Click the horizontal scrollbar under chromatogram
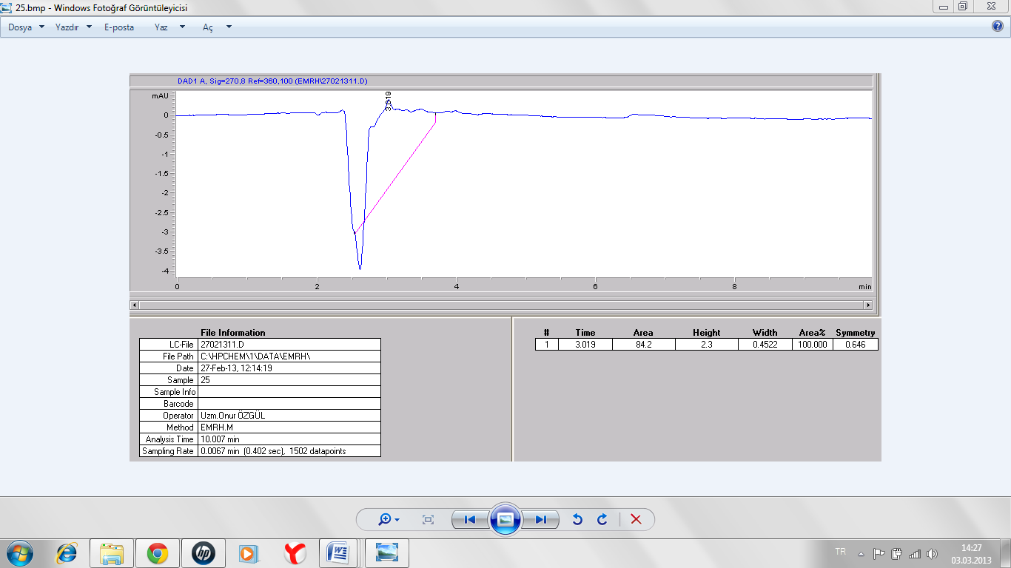Screen dimensions: 1011x568 501,305
